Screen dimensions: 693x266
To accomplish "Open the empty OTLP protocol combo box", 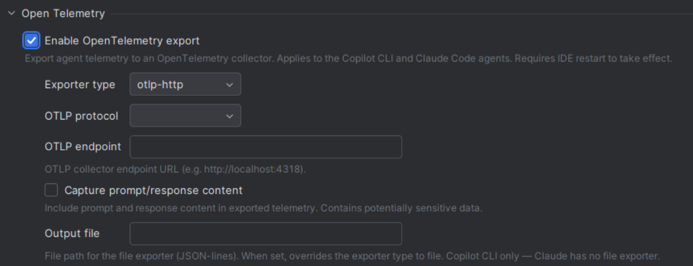I will [185, 116].
